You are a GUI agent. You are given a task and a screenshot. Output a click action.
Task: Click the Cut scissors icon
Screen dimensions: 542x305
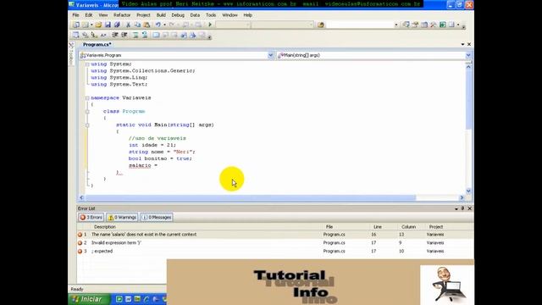pos(128,25)
